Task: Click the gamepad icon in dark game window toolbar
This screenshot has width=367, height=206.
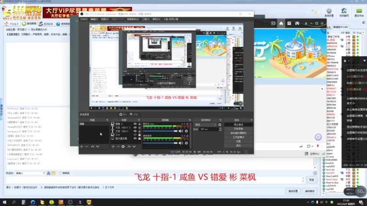Action: 297,23
